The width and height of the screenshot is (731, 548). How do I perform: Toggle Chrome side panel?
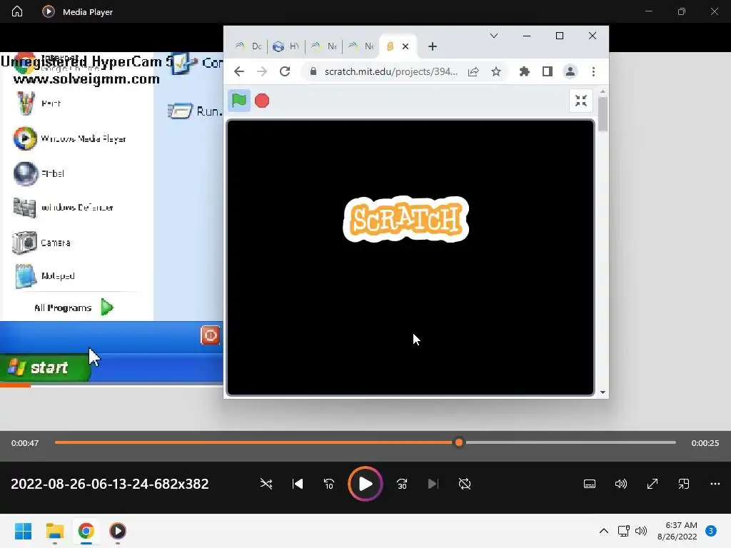pos(548,71)
